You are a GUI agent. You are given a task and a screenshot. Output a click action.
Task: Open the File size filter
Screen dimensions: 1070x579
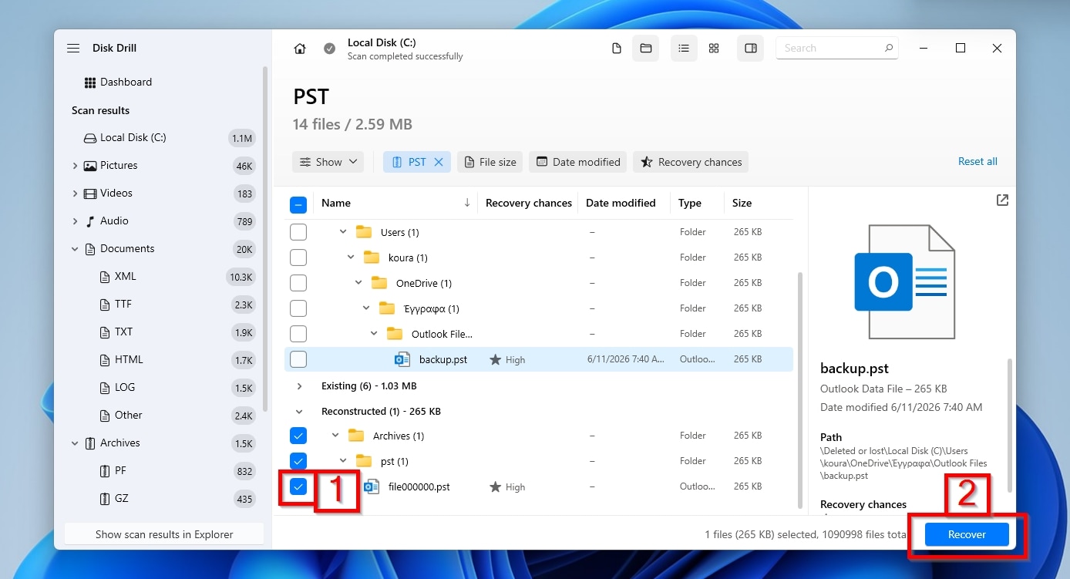(x=490, y=162)
